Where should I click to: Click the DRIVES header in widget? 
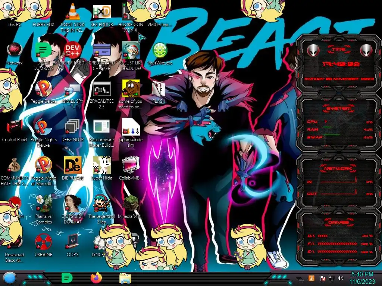click(338, 222)
